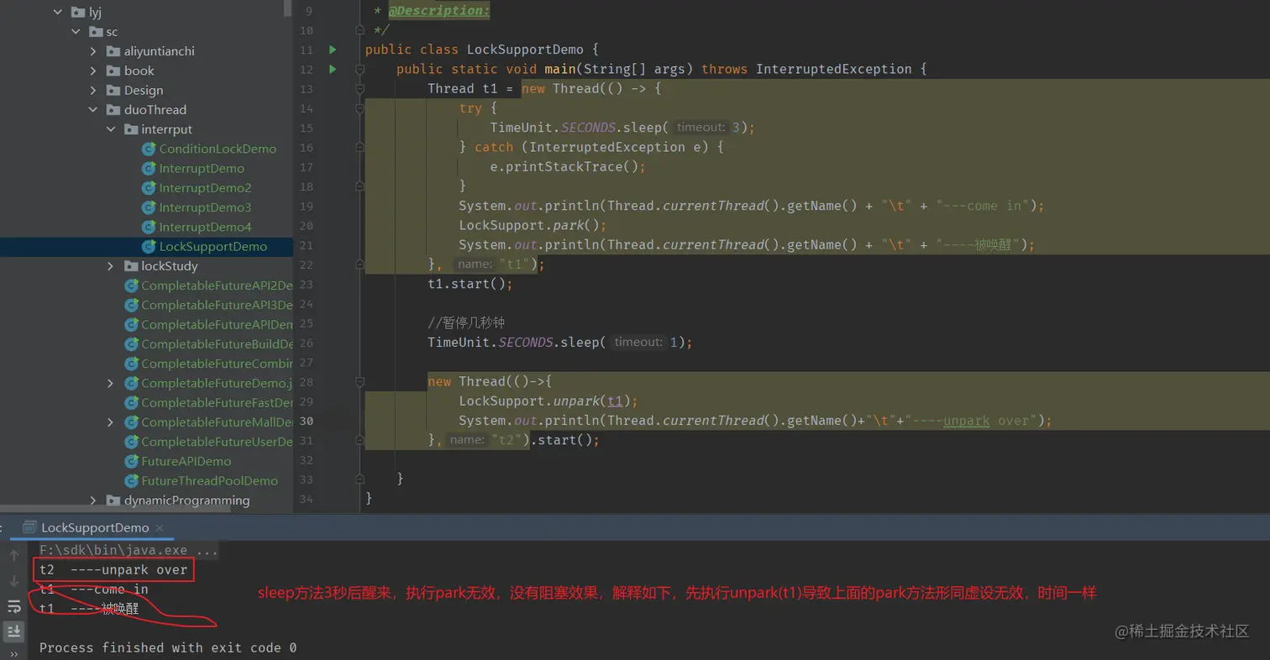The width and height of the screenshot is (1270, 660).
Task: Click the fold marker at line 22
Action: [359, 265]
